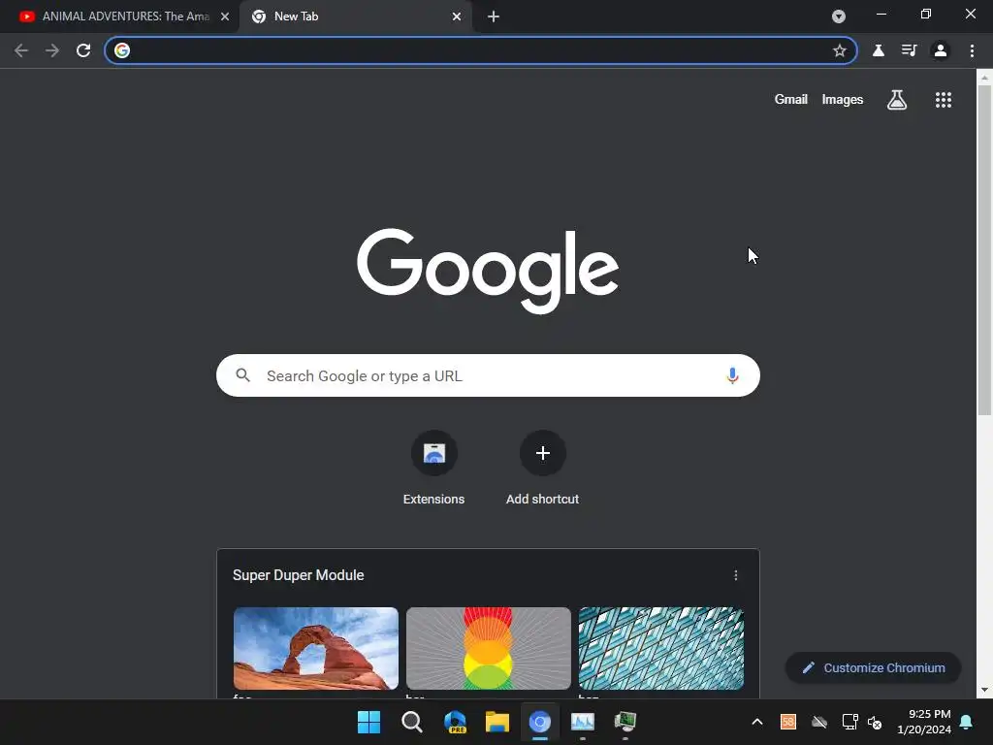Switch to the ANIMAL ADVENTURES YouTube tab
The height and width of the screenshot is (745, 993).
[120, 16]
